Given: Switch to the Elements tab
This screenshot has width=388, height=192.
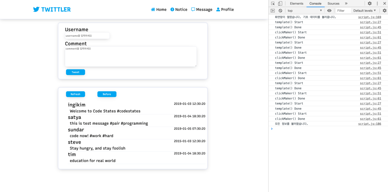Looking at the screenshot, I should 297,4.
